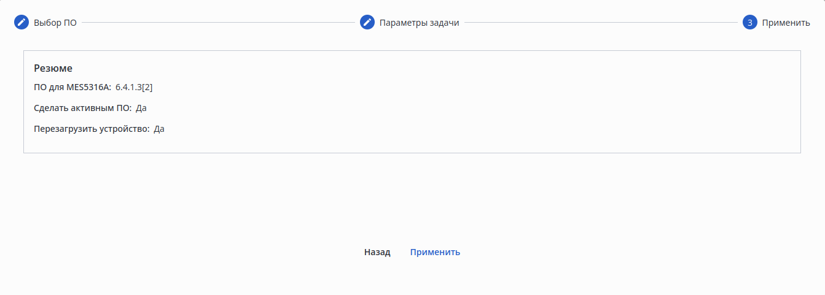Screen dimensions: 825x295
Task: Click the Перезагрузить устройство label
Action: (92, 129)
